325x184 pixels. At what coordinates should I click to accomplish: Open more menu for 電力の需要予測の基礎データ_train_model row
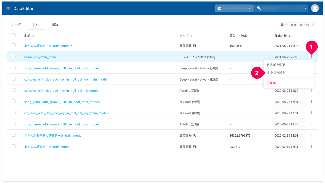312,135
